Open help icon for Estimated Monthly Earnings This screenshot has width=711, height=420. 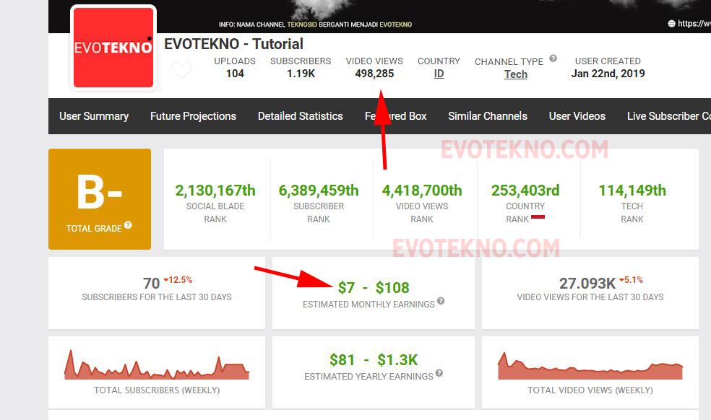(441, 301)
